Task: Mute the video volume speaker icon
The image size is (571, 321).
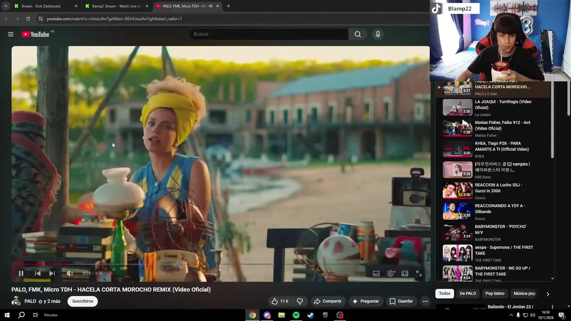Action: [70, 273]
